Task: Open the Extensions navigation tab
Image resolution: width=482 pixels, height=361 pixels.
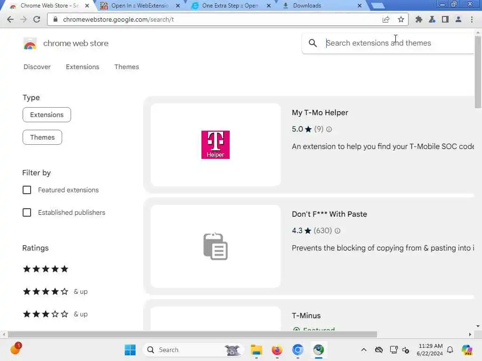Action: [82, 67]
